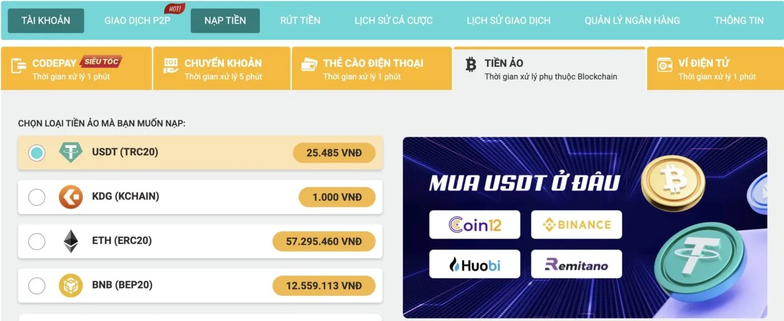Click the Ethereum diamond icon
This screenshot has width=784, height=321.
(71, 241)
